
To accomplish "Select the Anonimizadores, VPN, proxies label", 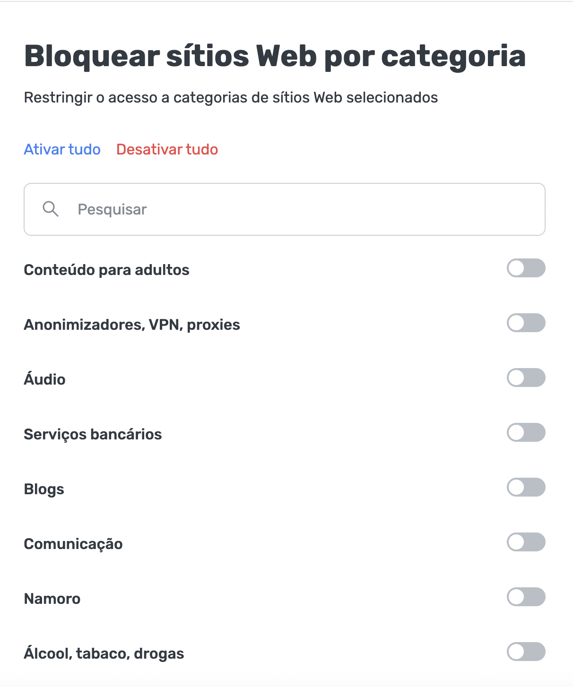I will click(x=132, y=325).
